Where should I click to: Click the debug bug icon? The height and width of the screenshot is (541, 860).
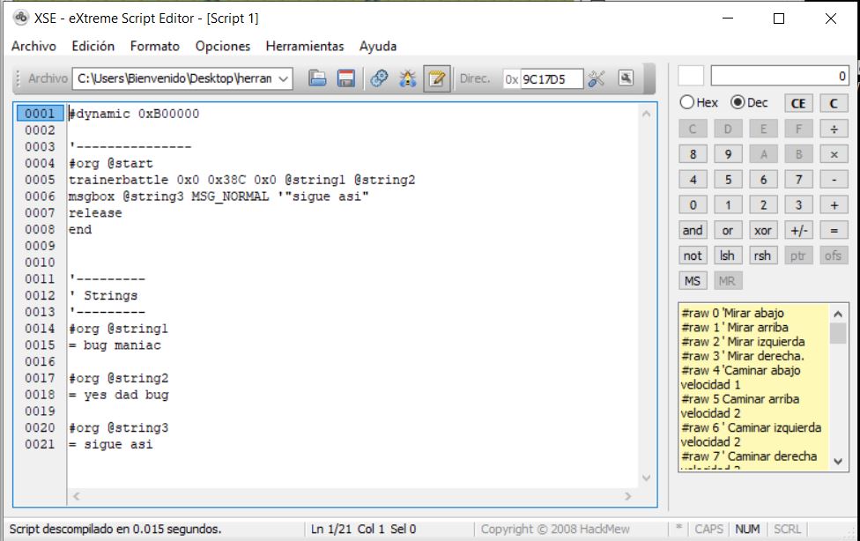(x=407, y=78)
